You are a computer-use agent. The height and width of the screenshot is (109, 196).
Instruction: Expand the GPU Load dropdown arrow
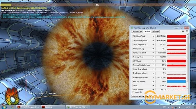click(x=153, y=61)
